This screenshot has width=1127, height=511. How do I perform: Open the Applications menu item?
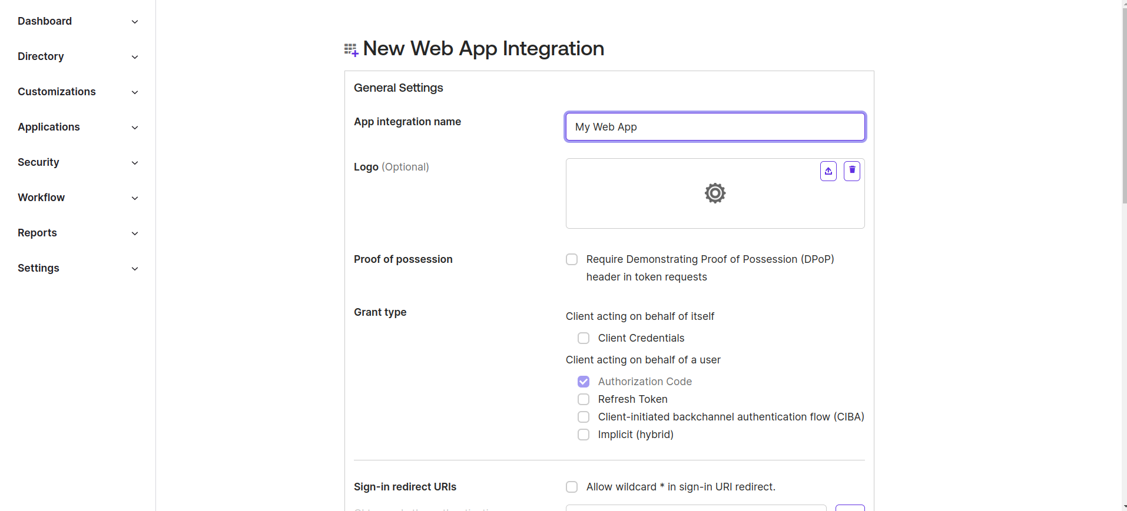pyautogui.click(x=49, y=127)
